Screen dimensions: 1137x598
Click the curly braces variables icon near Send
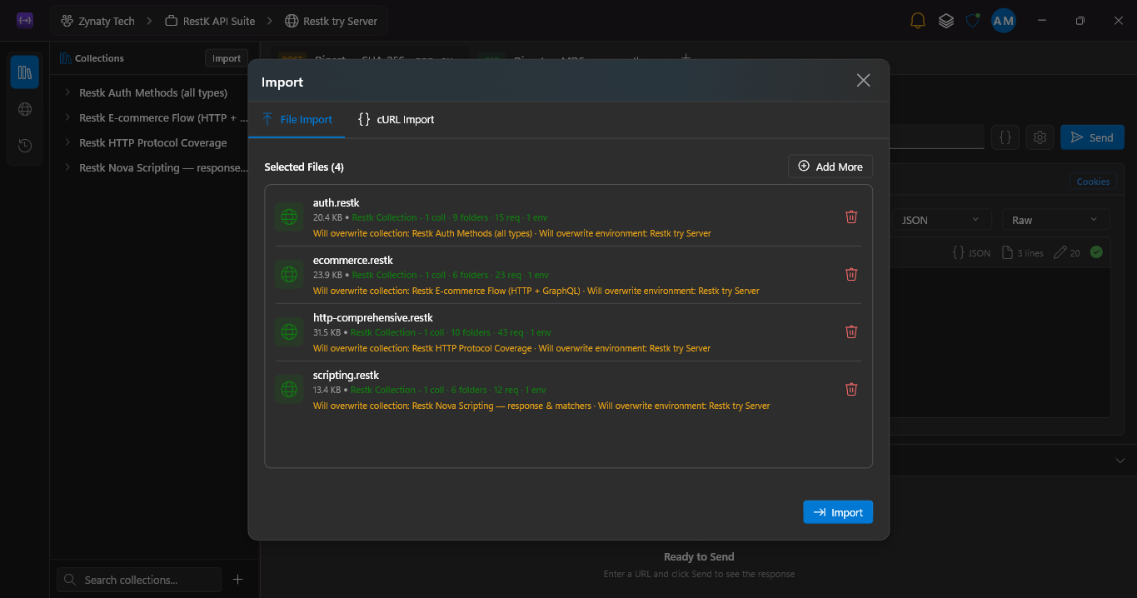[x=1005, y=137]
